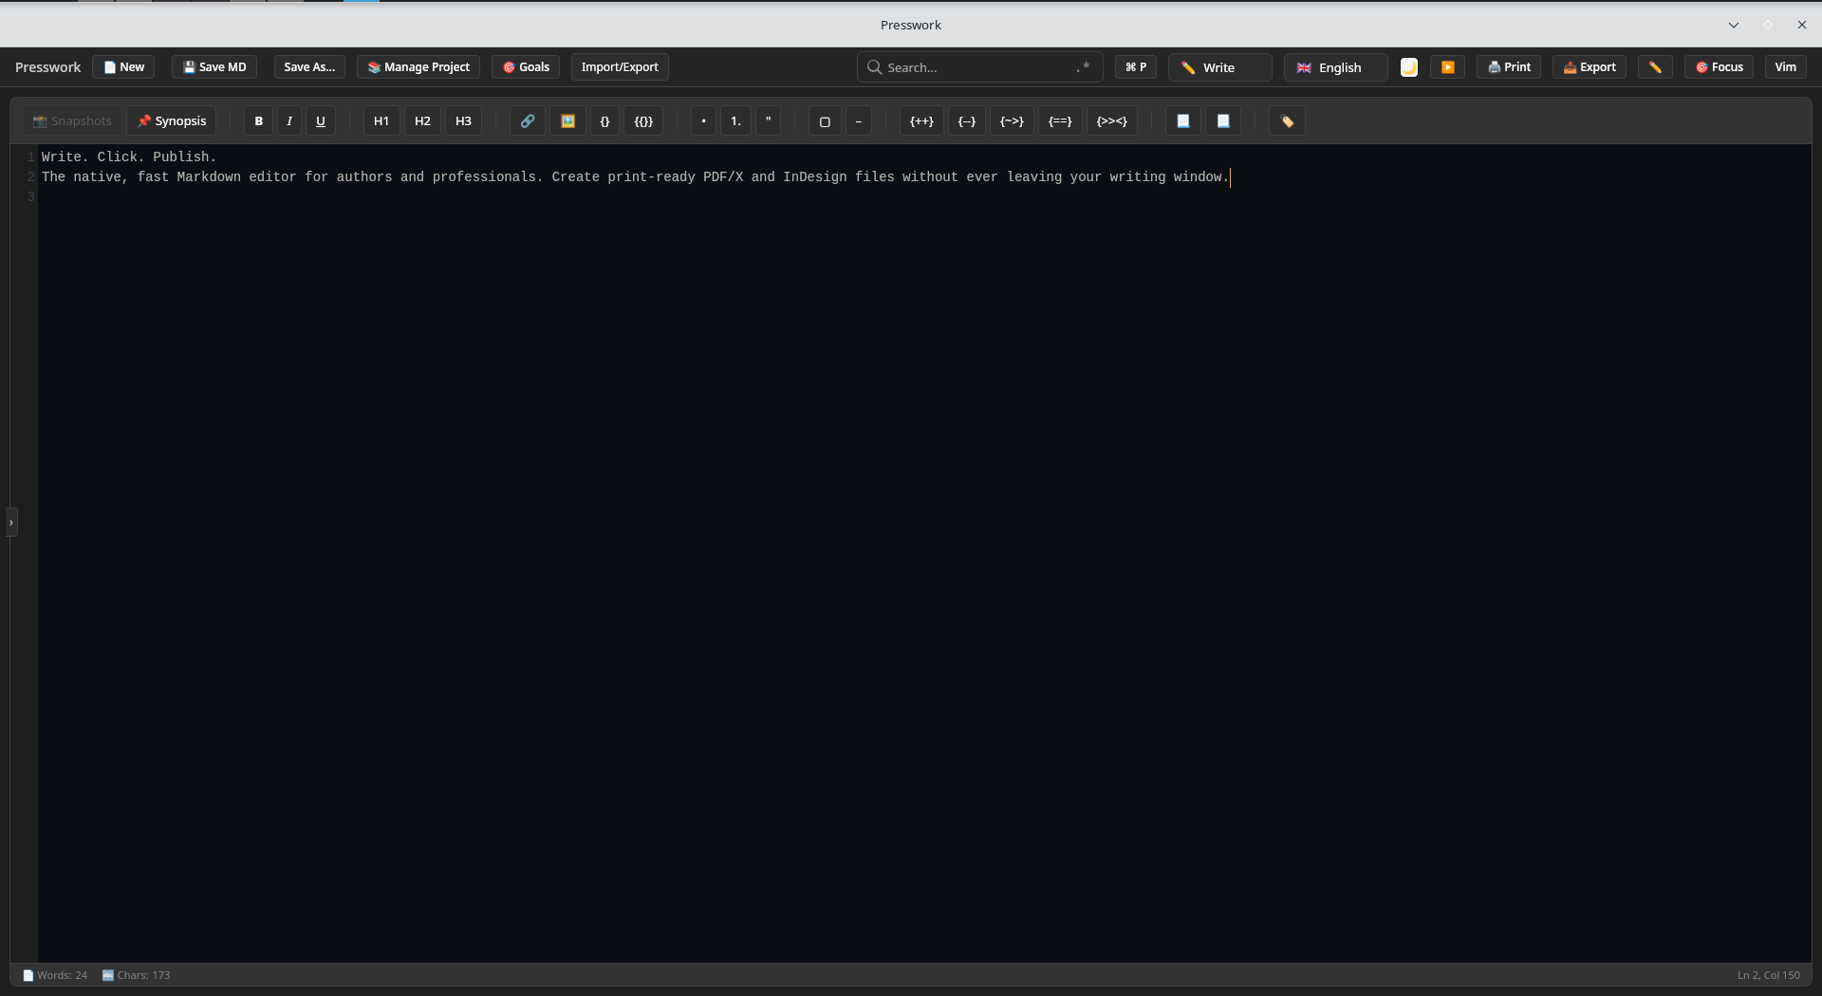Viewport: 1822px width, 996px height.
Task: Create a New document
Action: (x=123, y=66)
